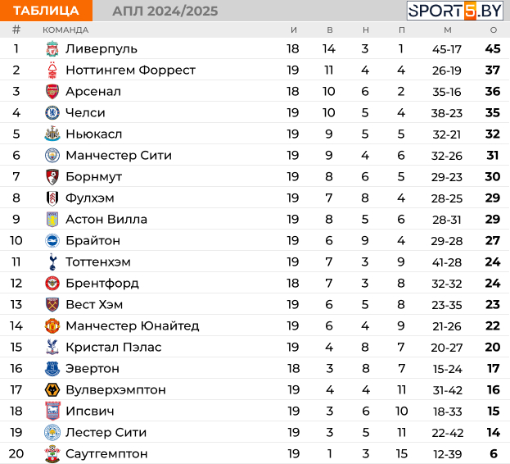Open the Newcastle club crest
Image resolution: width=510 pixels, height=464 pixels.
(x=52, y=134)
